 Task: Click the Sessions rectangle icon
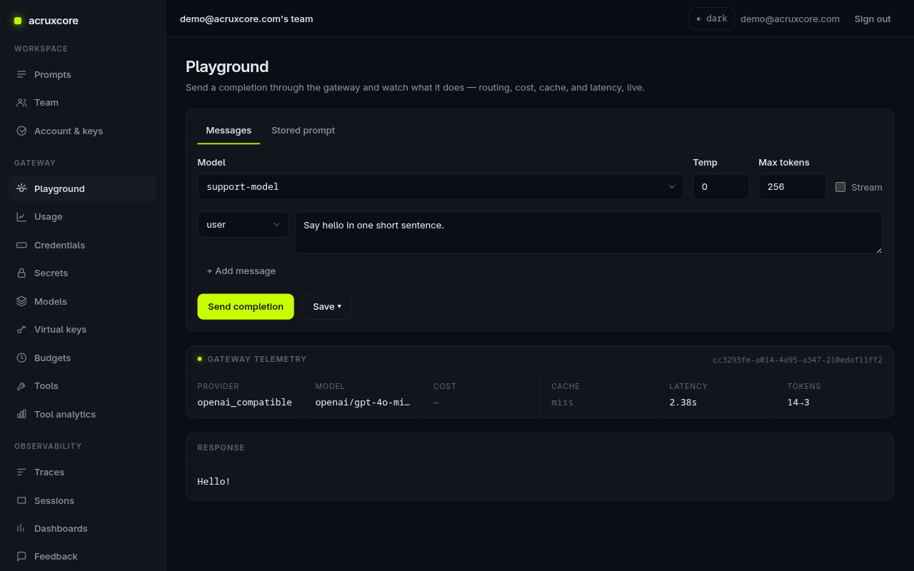click(21, 500)
